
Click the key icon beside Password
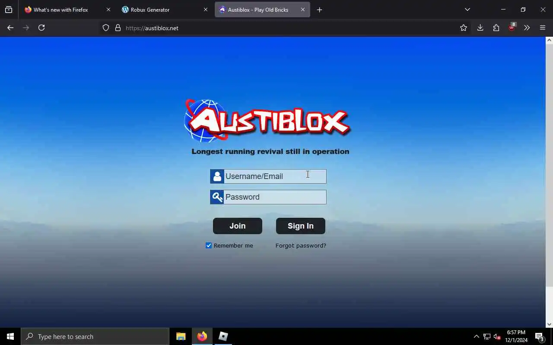(217, 197)
